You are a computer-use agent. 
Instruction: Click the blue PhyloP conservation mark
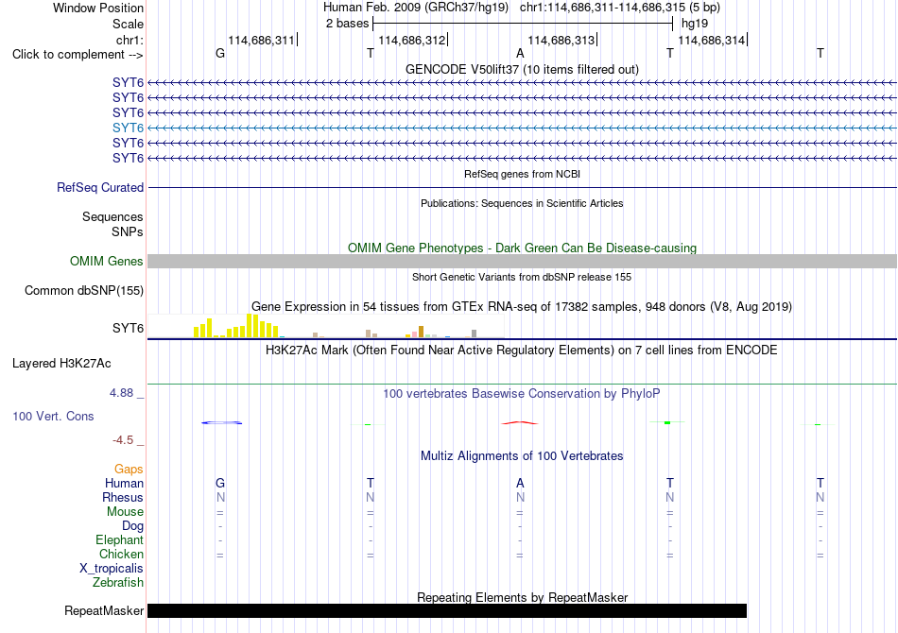tap(221, 423)
